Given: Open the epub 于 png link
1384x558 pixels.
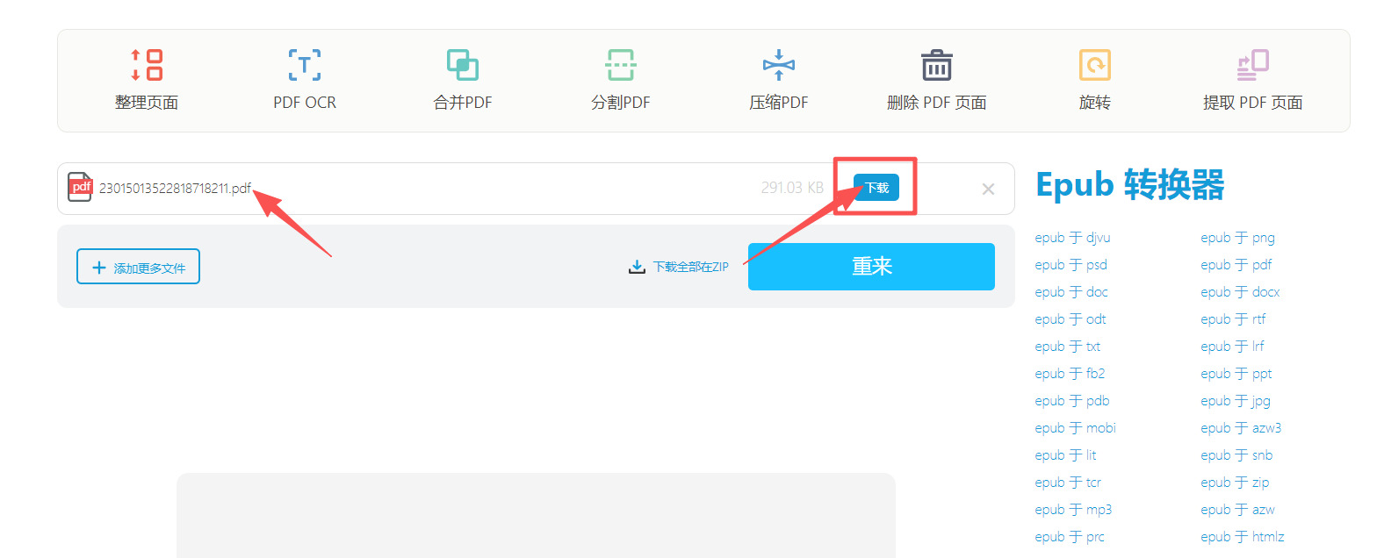Looking at the screenshot, I should click(1237, 238).
